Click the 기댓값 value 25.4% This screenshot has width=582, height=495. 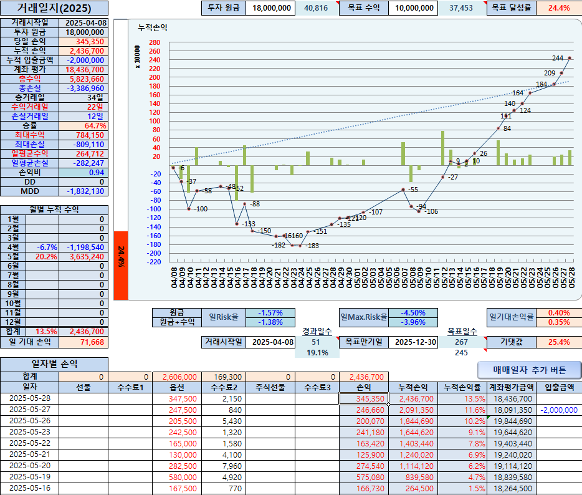pos(559,342)
